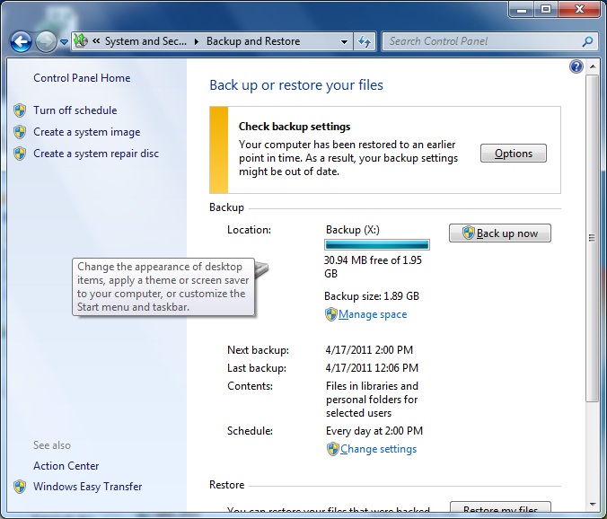Click the shield icon beside 'Manage space'
Screen dimensions: 607x519
[x=331, y=314]
